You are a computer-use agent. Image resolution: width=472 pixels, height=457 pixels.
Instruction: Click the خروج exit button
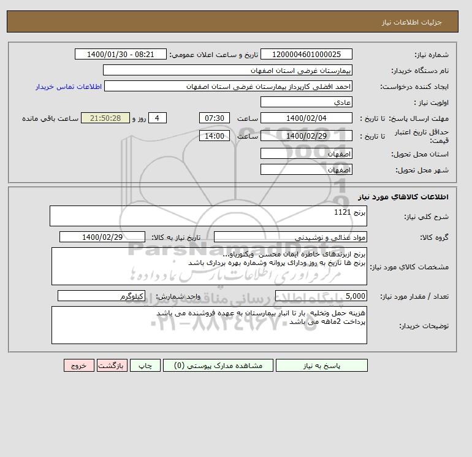click(79, 366)
